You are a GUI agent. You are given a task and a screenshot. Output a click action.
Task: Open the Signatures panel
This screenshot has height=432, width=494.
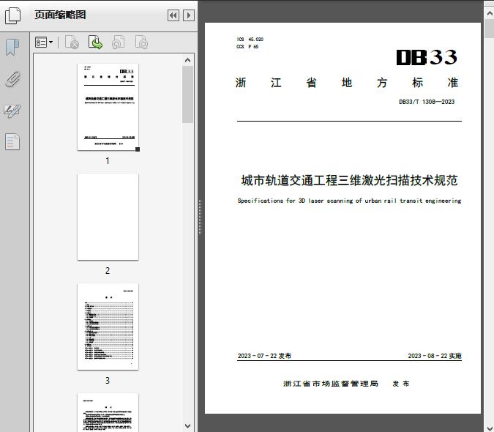tap(12, 111)
